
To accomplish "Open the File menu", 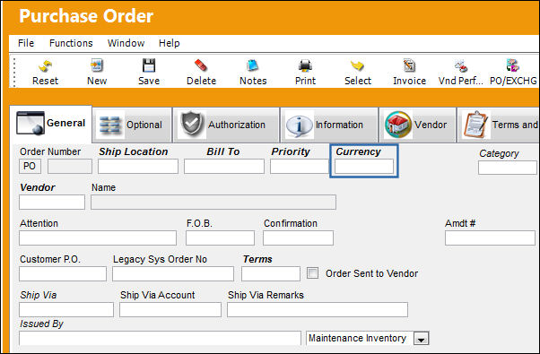I will tap(26, 43).
